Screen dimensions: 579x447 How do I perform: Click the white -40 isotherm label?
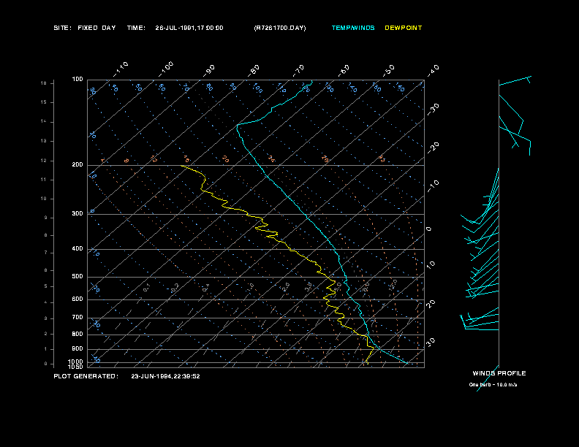click(434, 70)
